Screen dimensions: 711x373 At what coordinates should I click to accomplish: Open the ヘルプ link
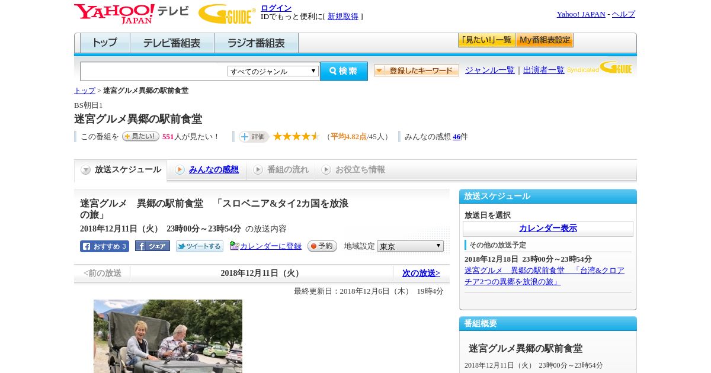click(x=623, y=14)
